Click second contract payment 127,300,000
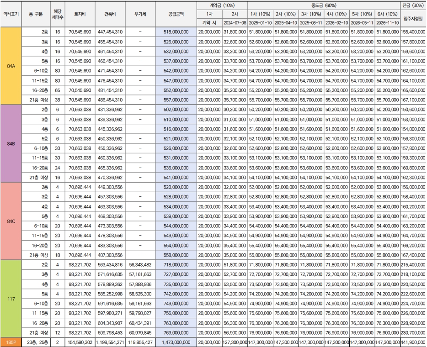 click(235, 342)
